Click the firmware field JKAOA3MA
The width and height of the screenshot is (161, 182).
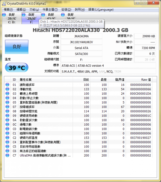point(82,36)
